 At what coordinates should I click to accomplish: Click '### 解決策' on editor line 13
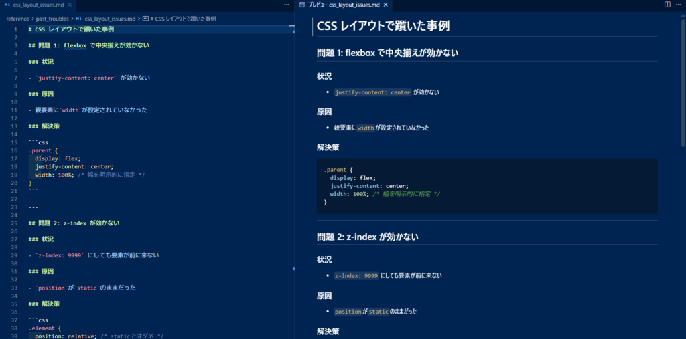point(44,126)
